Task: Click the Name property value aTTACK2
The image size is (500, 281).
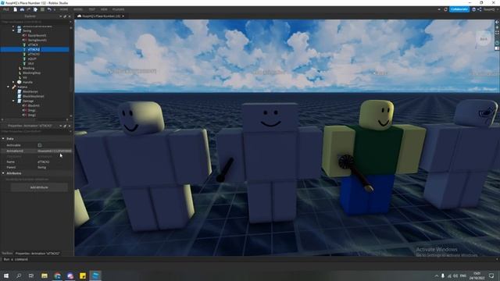Action: pyautogui.click(x=44, y=162)
